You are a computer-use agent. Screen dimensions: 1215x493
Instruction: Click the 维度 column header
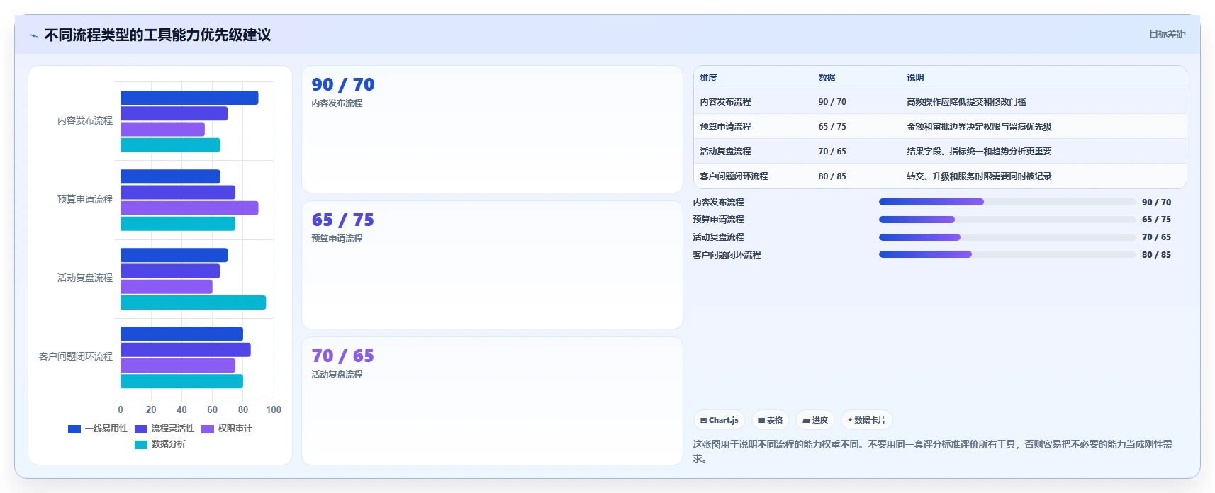point(708,78)
